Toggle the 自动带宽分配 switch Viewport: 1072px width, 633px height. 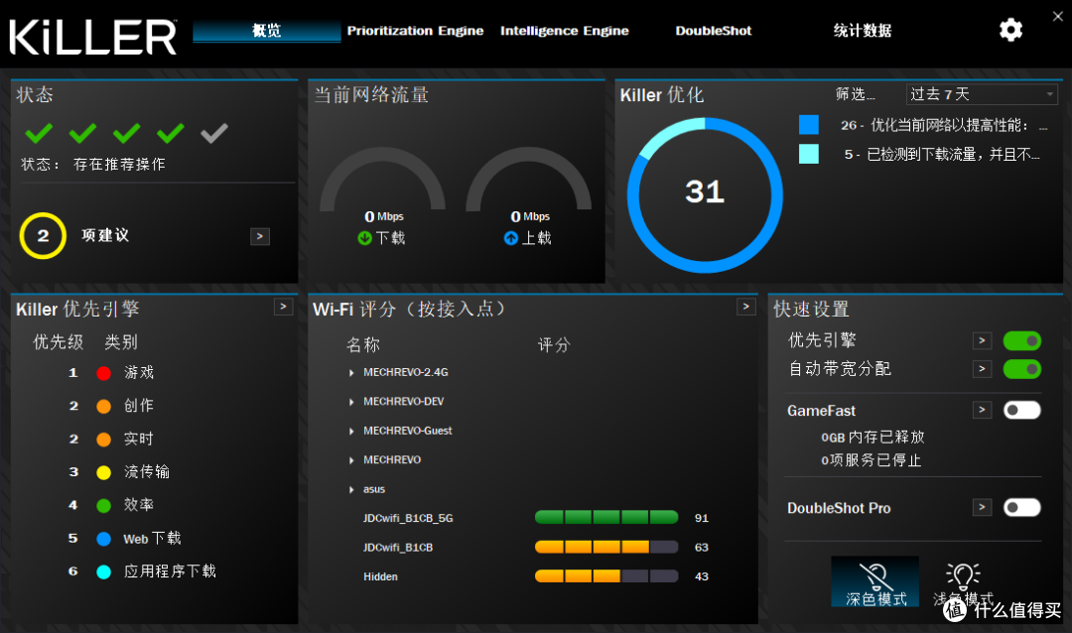click(x=1021, y=369)
